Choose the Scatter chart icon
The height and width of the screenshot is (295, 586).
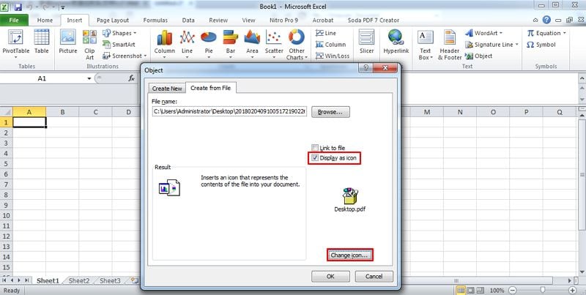click(x=274, y=43)
